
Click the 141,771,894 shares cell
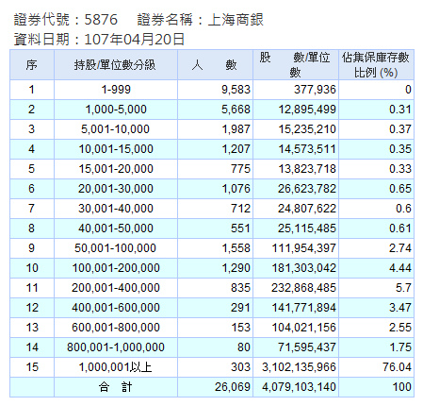click(x=296, y=308)
